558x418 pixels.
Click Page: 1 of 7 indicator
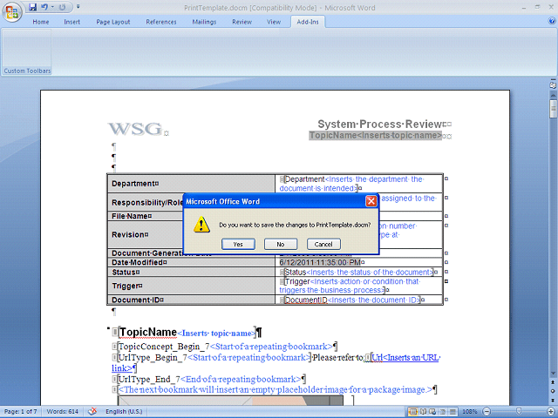pos(20,412)
